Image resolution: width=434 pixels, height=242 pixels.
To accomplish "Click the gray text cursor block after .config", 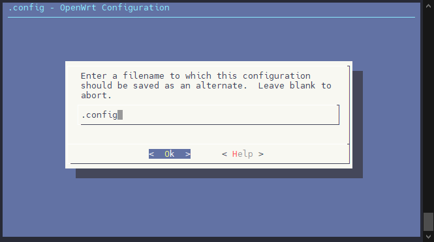I will 120,114.
